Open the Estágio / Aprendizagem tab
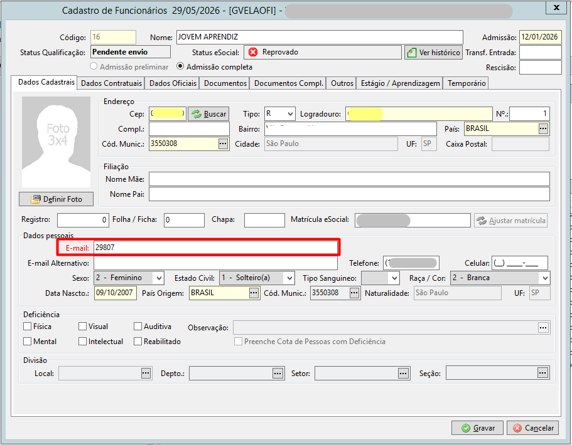 point(400,83)
